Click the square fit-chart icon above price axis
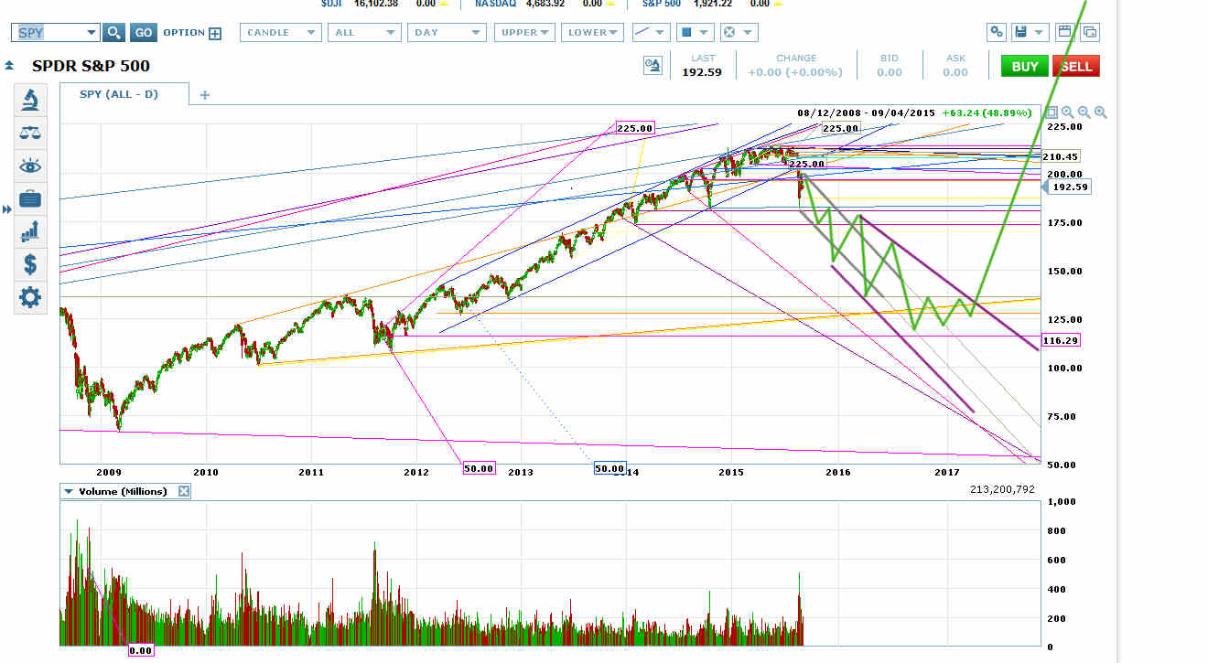Screen dimensions: 1208x663 tap(1052, 112)
